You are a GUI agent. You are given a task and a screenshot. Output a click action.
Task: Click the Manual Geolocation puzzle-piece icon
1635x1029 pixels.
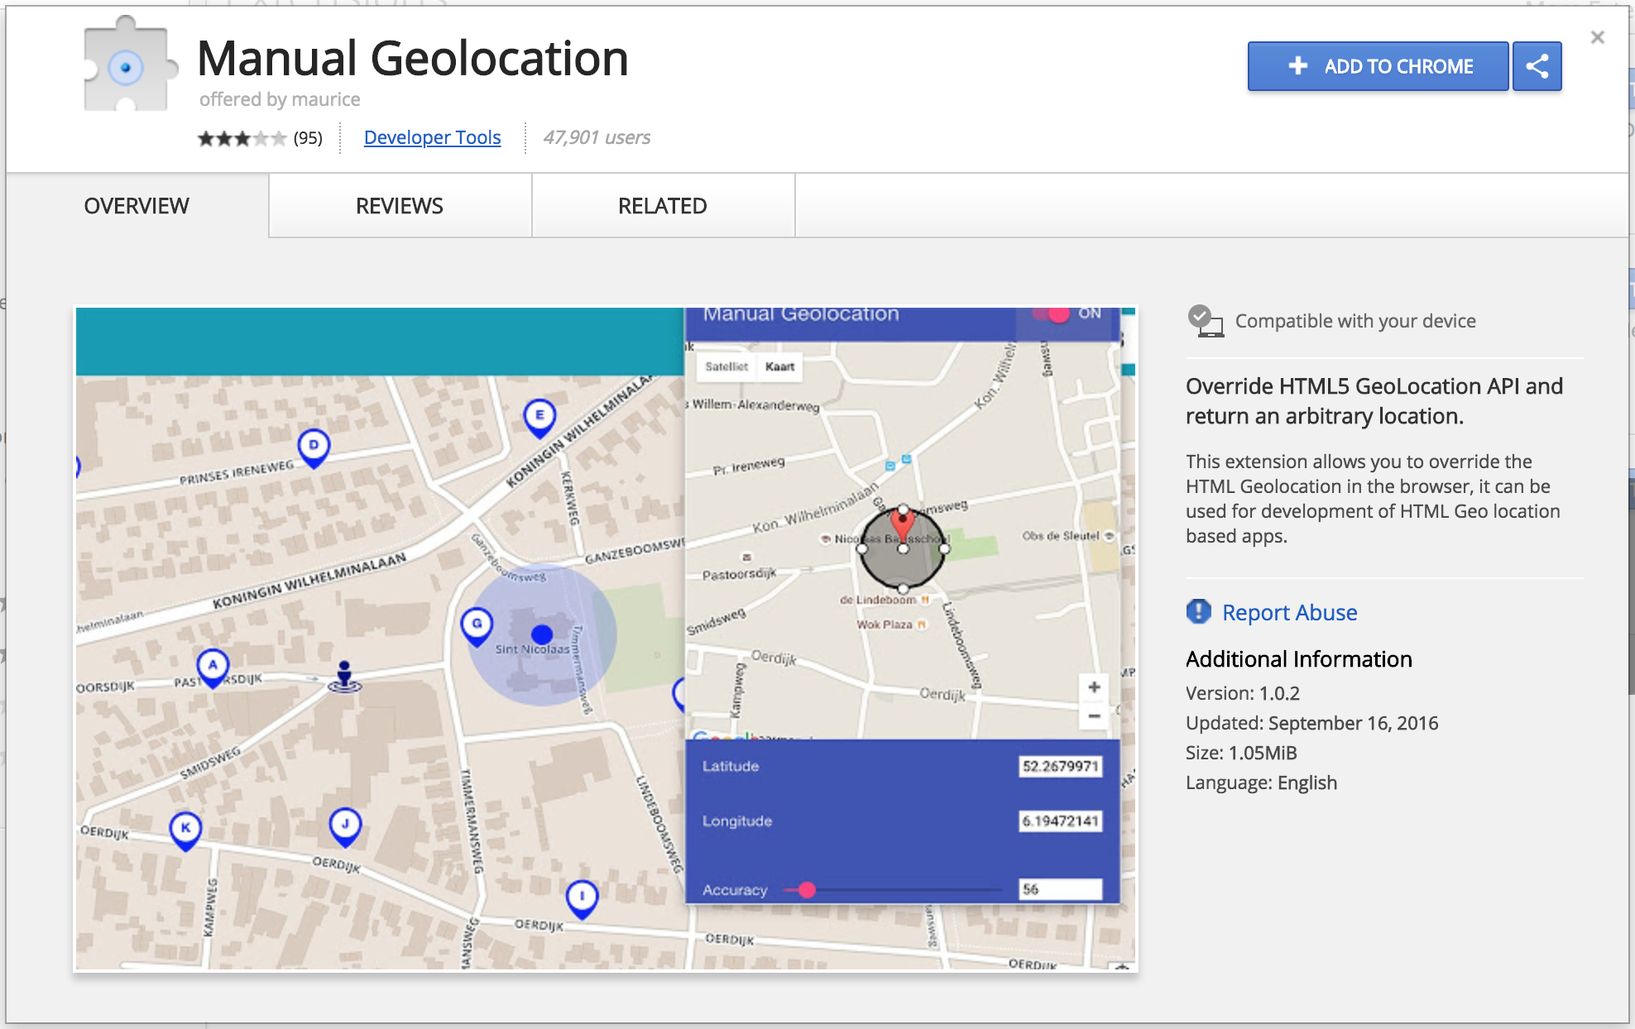pyautogui.click(x=129, y=65)
